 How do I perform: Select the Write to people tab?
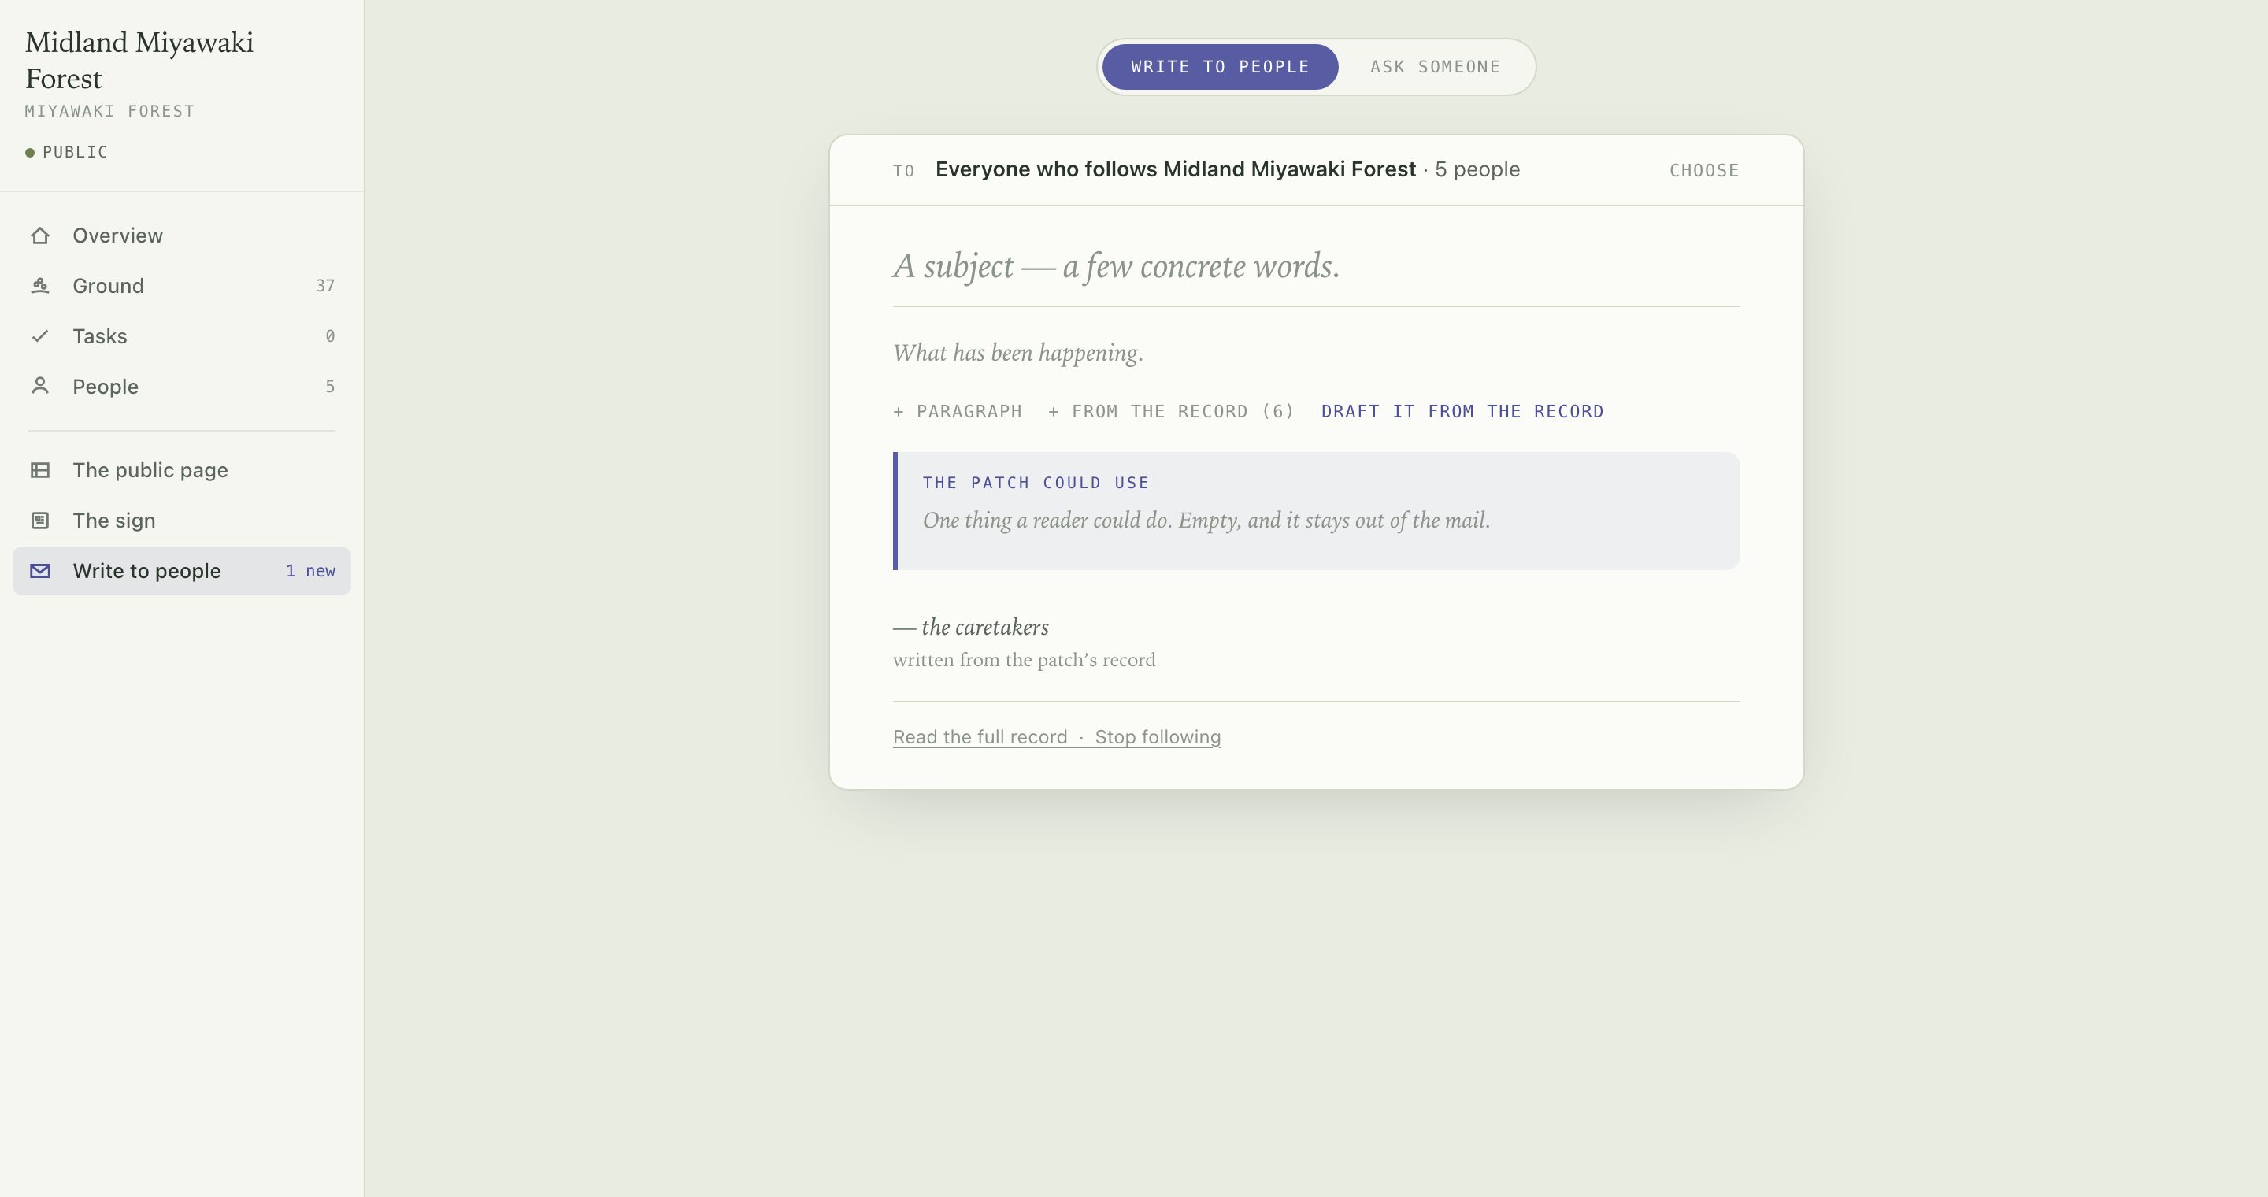point(1221,67)
